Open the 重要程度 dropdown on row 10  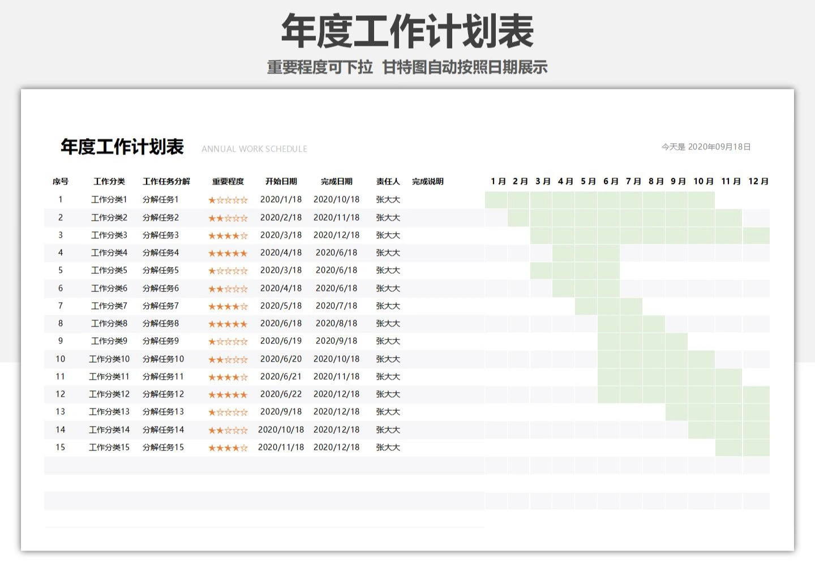pyautogui.click(x=228, y=359)
